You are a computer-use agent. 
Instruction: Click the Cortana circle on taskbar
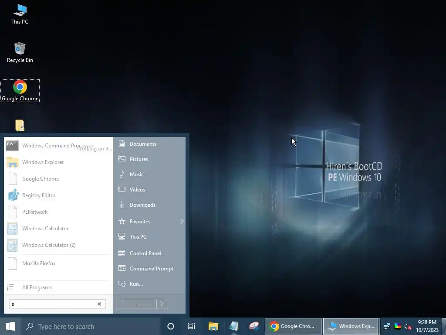pyautogui.click(x=171, y=326)
